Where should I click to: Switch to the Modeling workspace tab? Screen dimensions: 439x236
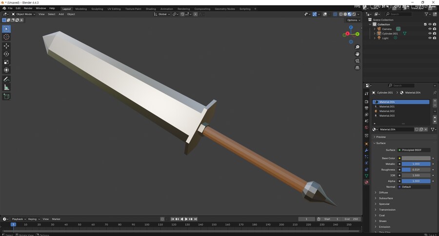click(x=81, y=9)
